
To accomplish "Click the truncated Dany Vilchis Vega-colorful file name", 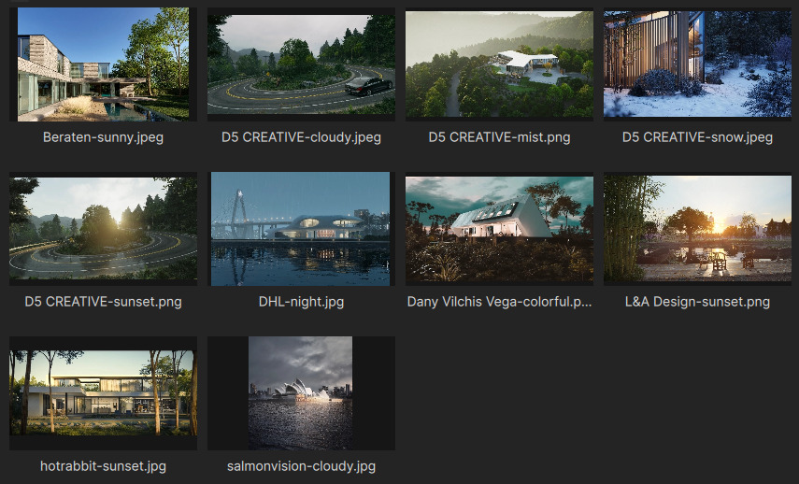I will point(499,302).
